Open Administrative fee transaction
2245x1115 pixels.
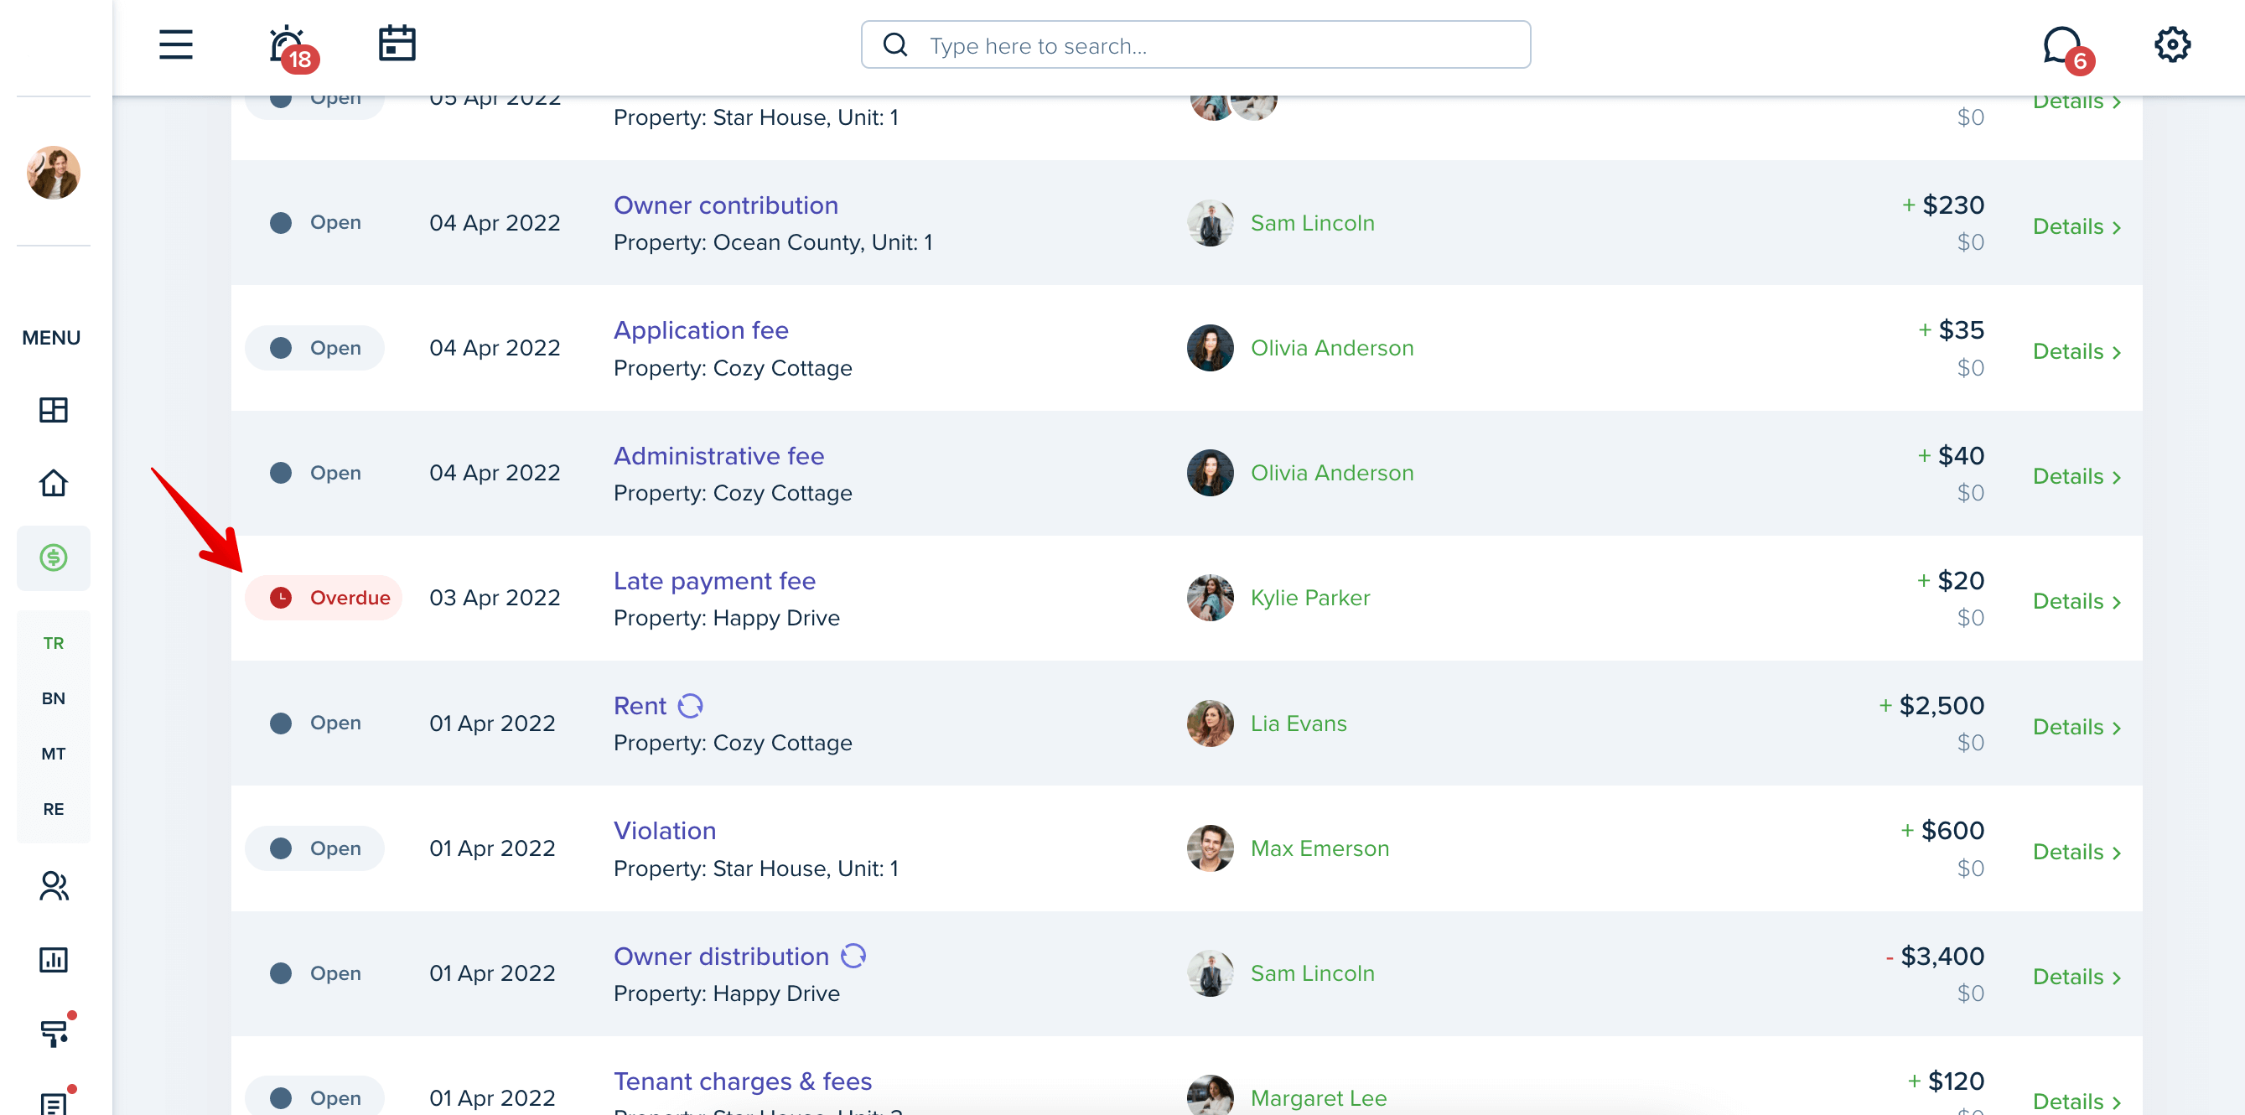coord(718,456)
